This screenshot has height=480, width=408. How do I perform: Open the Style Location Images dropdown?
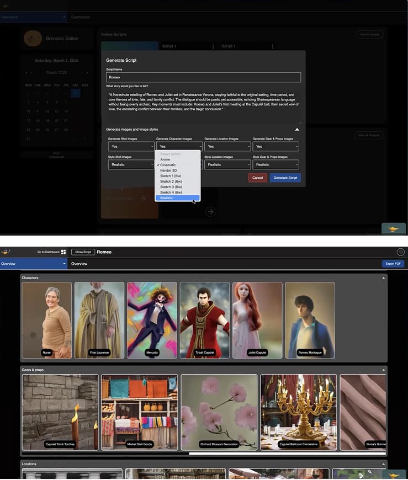click(227, 165)
